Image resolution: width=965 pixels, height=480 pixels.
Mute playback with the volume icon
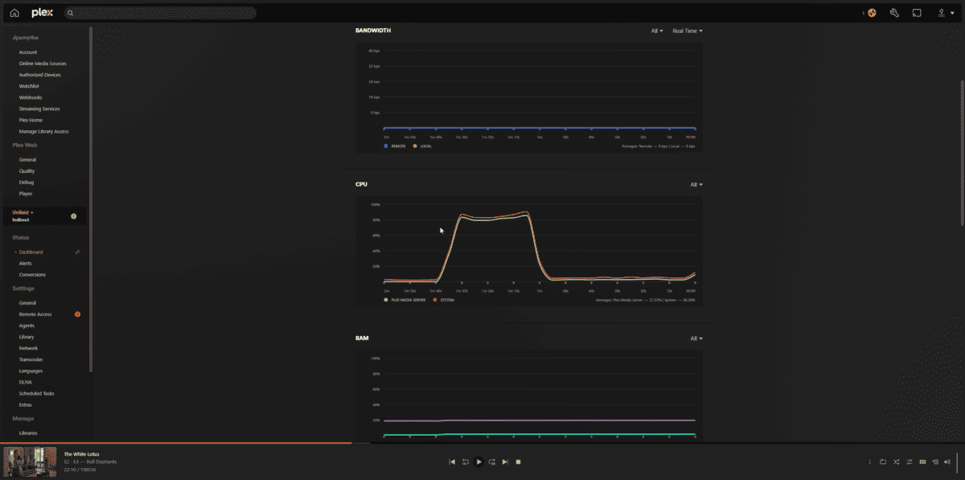[x=947, y=462]
